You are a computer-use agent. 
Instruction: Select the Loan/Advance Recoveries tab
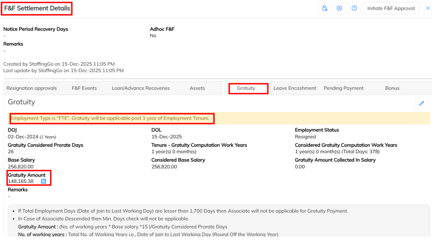click(141, 88)
